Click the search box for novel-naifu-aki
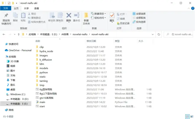Screen dimensions: 195x119 183,34
